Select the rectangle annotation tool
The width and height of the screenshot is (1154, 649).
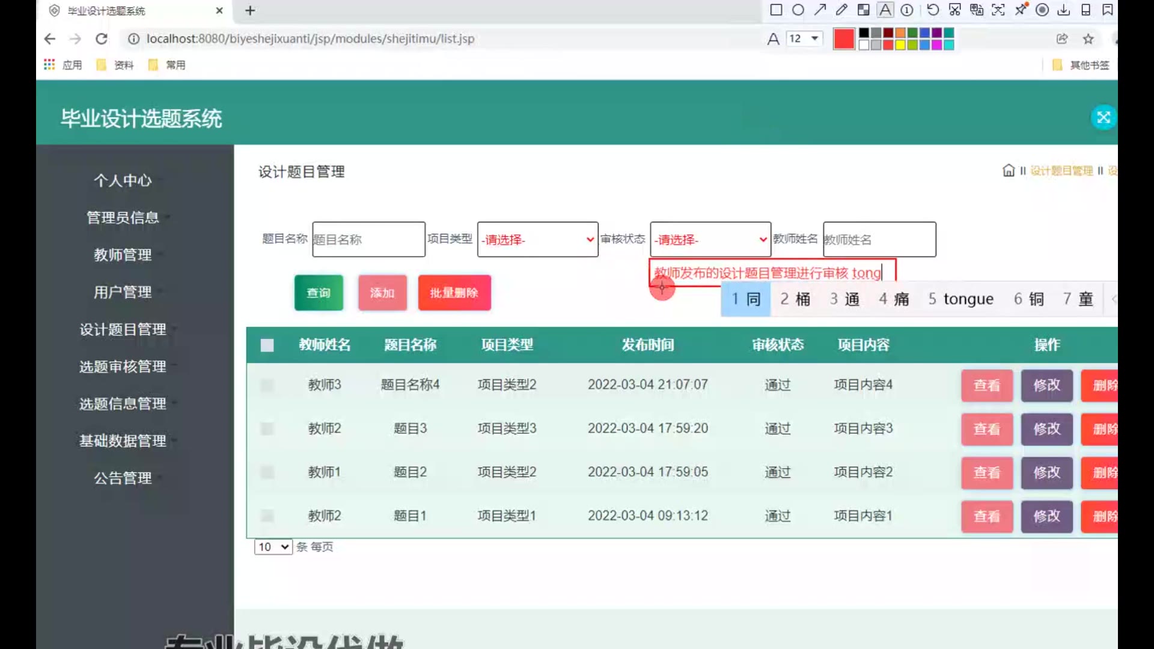point(776,10)
